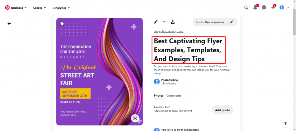
Task: Click the profile avatar in header
Action: (282, 8)
